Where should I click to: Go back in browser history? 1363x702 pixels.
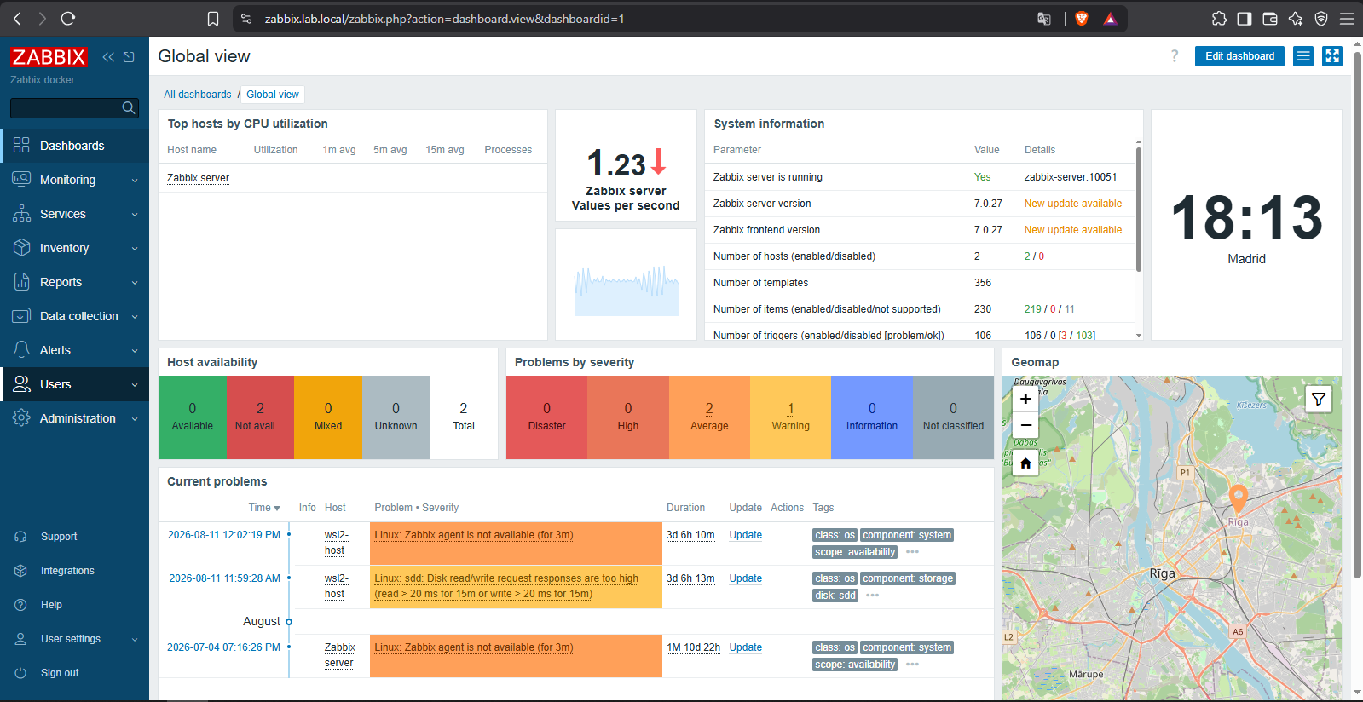click(x=17, y=18)
